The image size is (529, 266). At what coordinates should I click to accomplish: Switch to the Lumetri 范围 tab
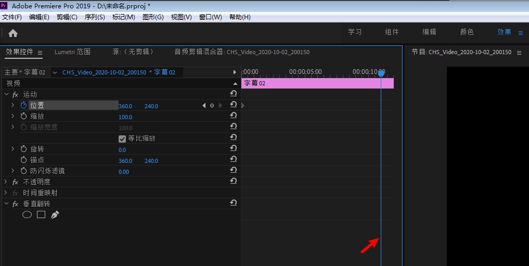72,52
